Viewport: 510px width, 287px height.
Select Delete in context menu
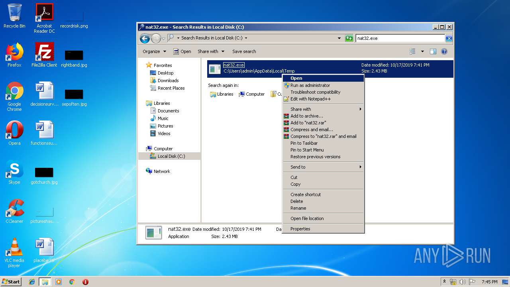pos(323,201)
